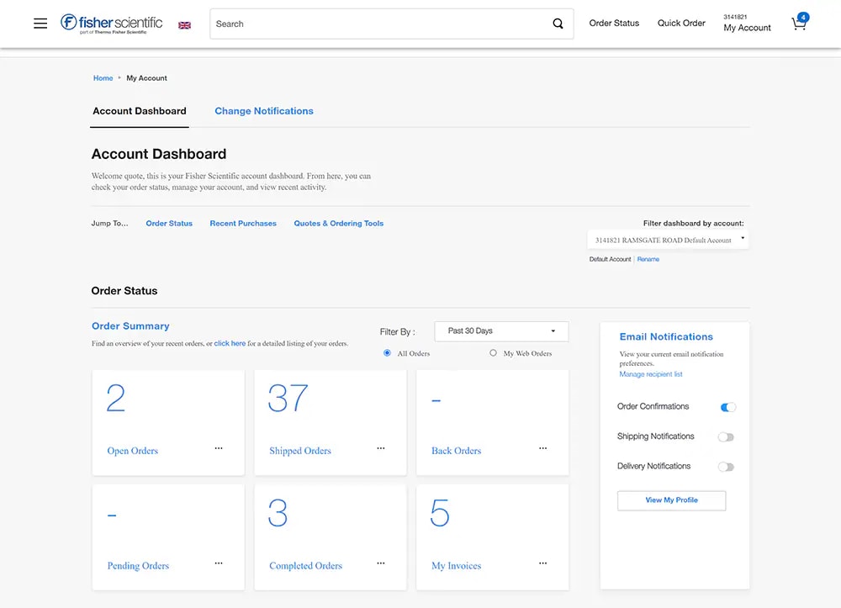This screenshot has height=608, width=841.
Task: Enable Shipping Notifications toggle
Action: pos(725,437)
